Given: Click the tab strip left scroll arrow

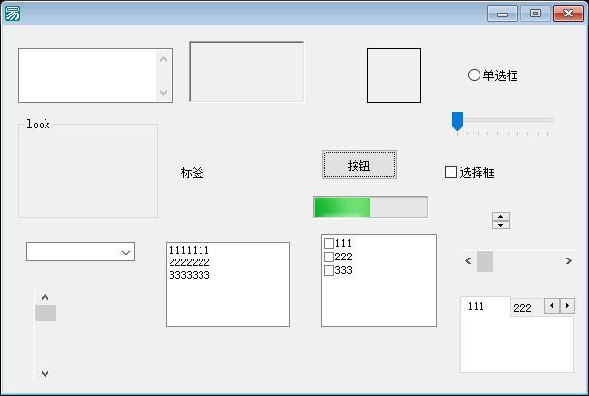Looking at the screenshot, I should tap(552, 306).
